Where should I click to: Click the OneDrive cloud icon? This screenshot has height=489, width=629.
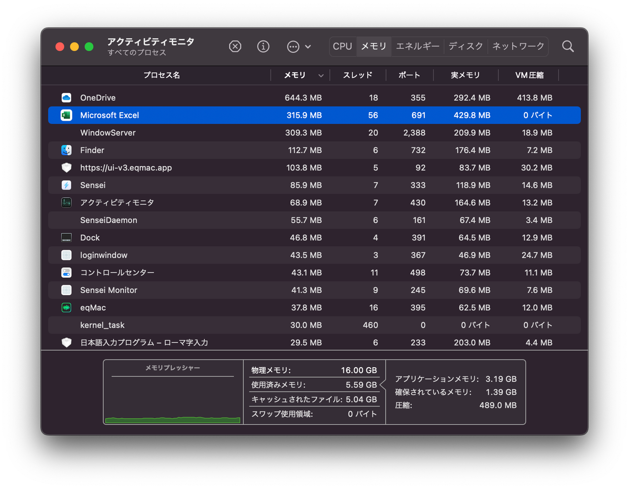66,98
